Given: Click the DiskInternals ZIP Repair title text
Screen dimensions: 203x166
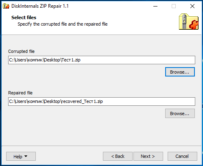Looking at the screenshot, I should (40, 6).
